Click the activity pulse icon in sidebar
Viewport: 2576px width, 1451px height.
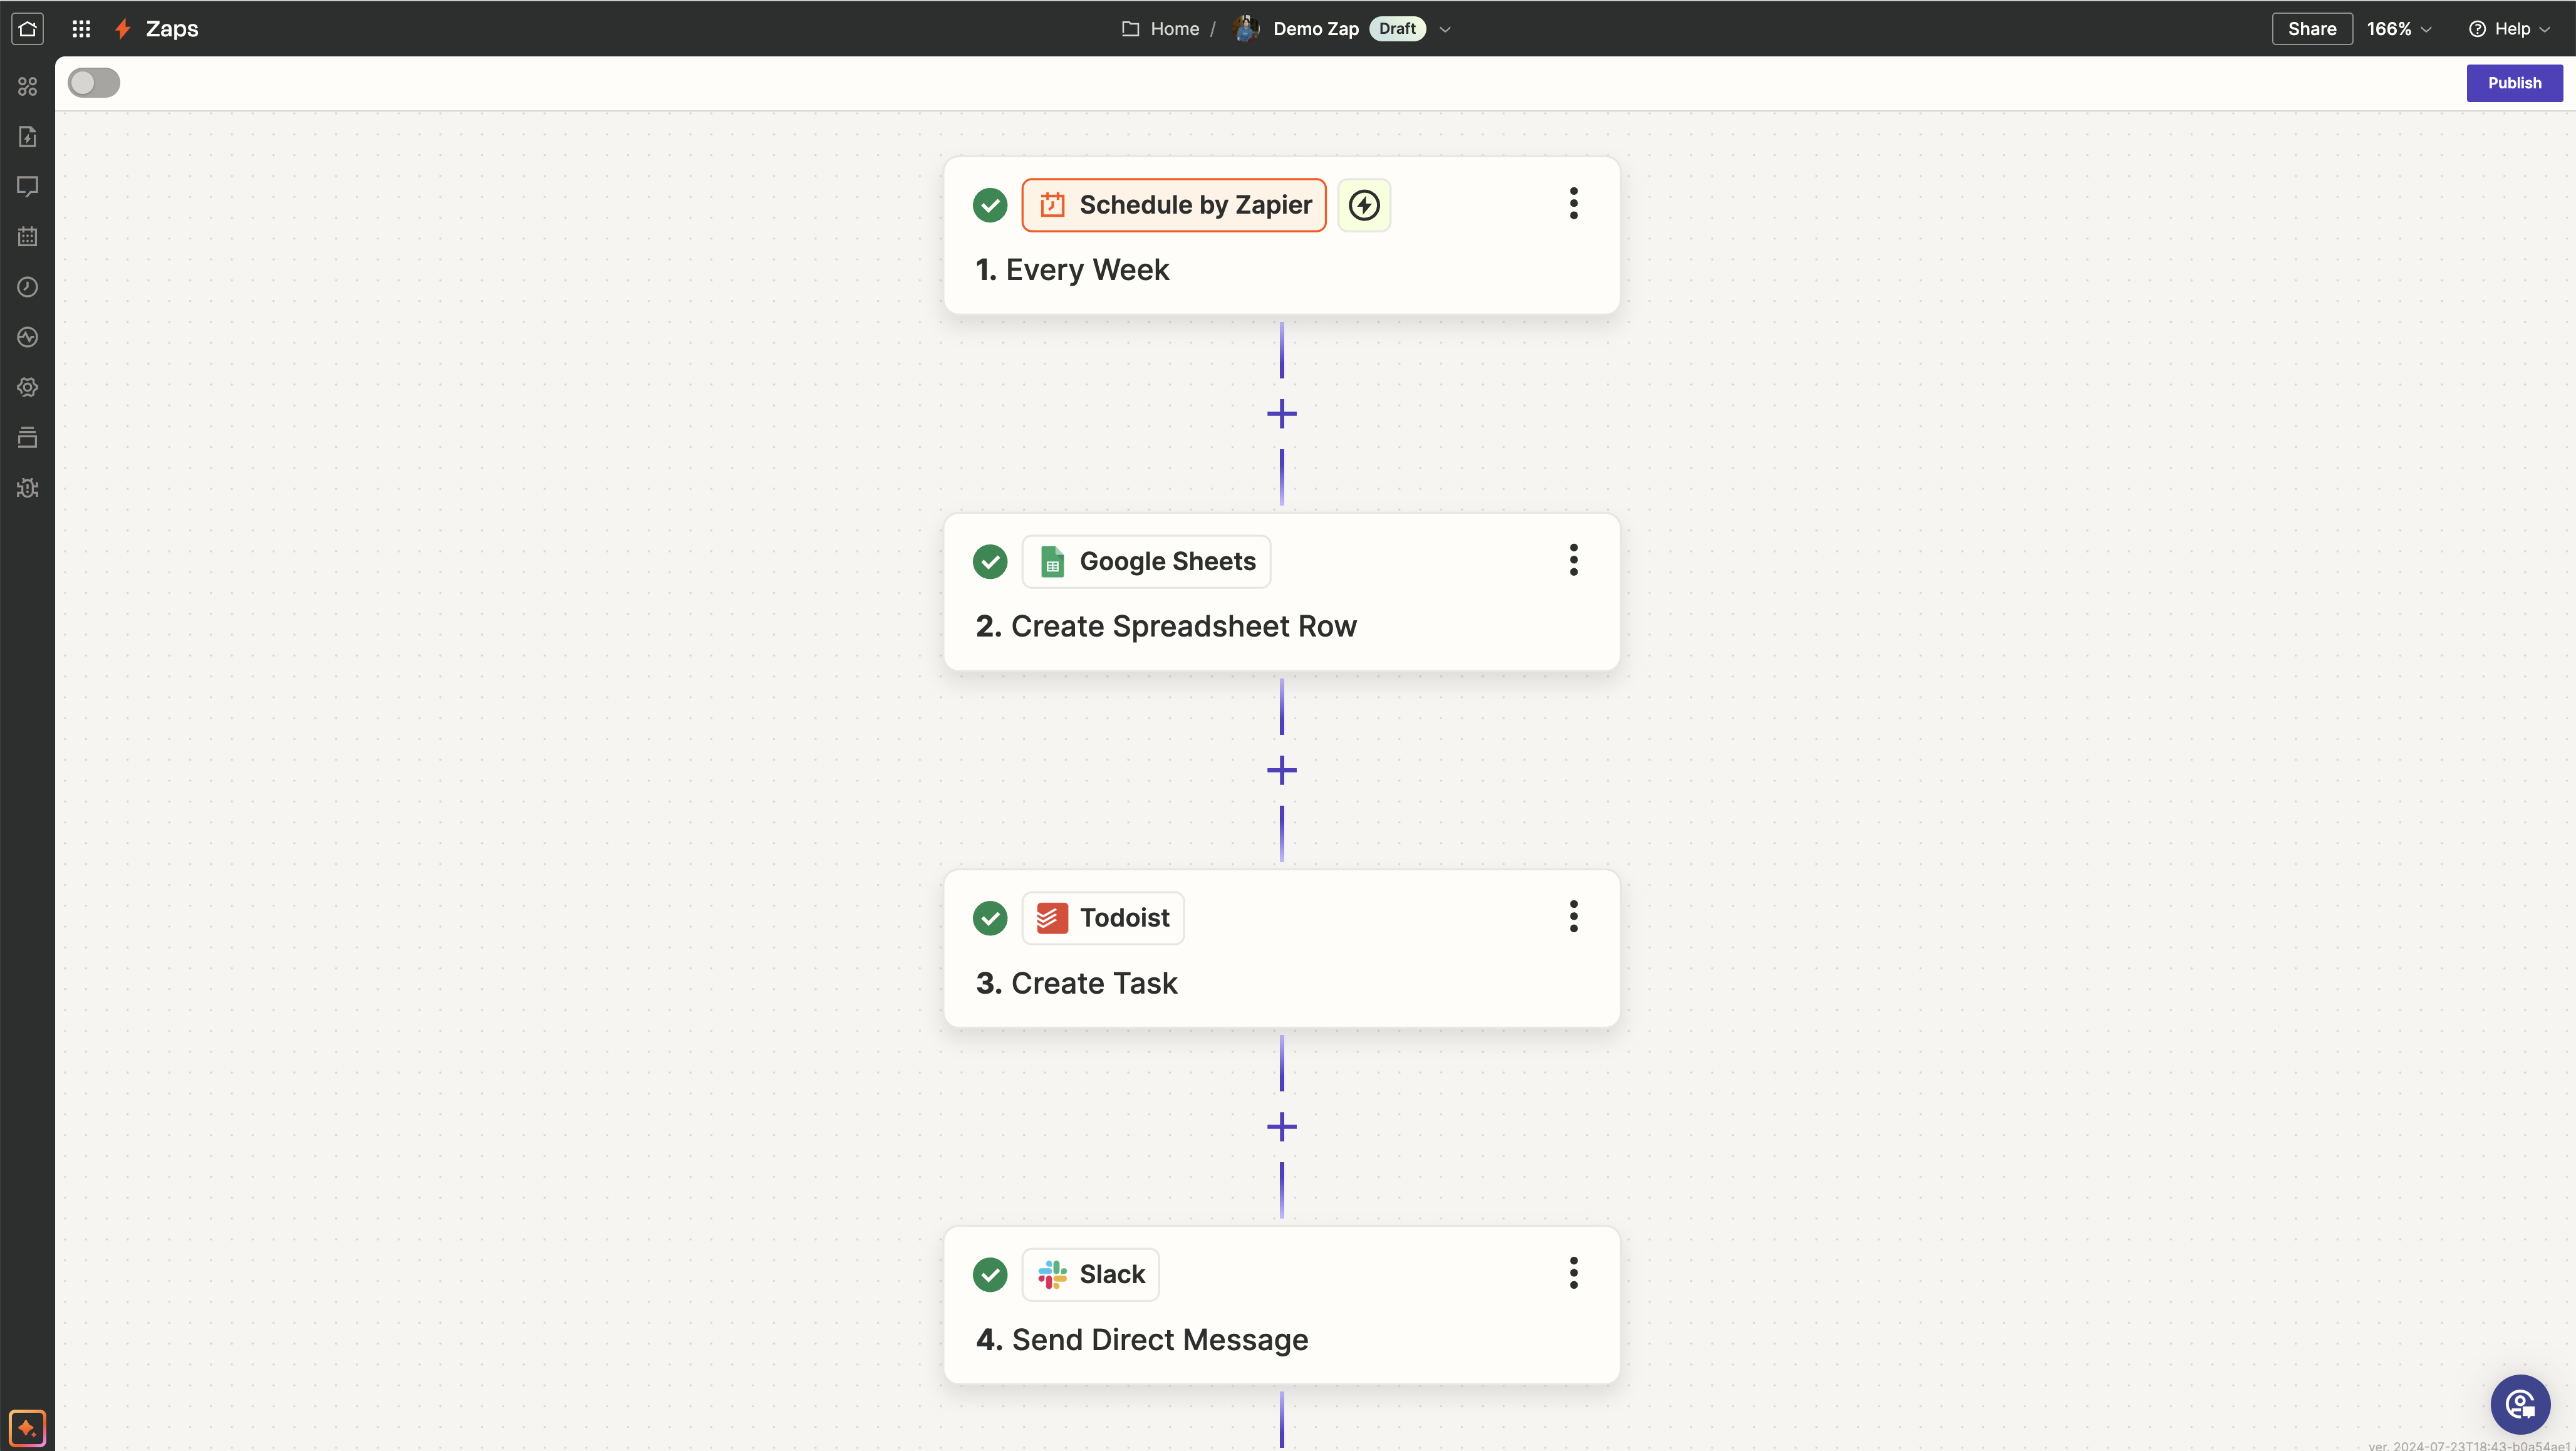pyautogui.click(x=27, y=337)
